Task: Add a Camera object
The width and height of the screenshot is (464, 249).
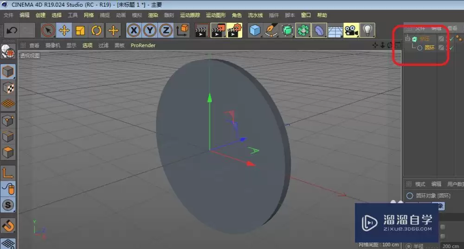Action: pos(351,31)
